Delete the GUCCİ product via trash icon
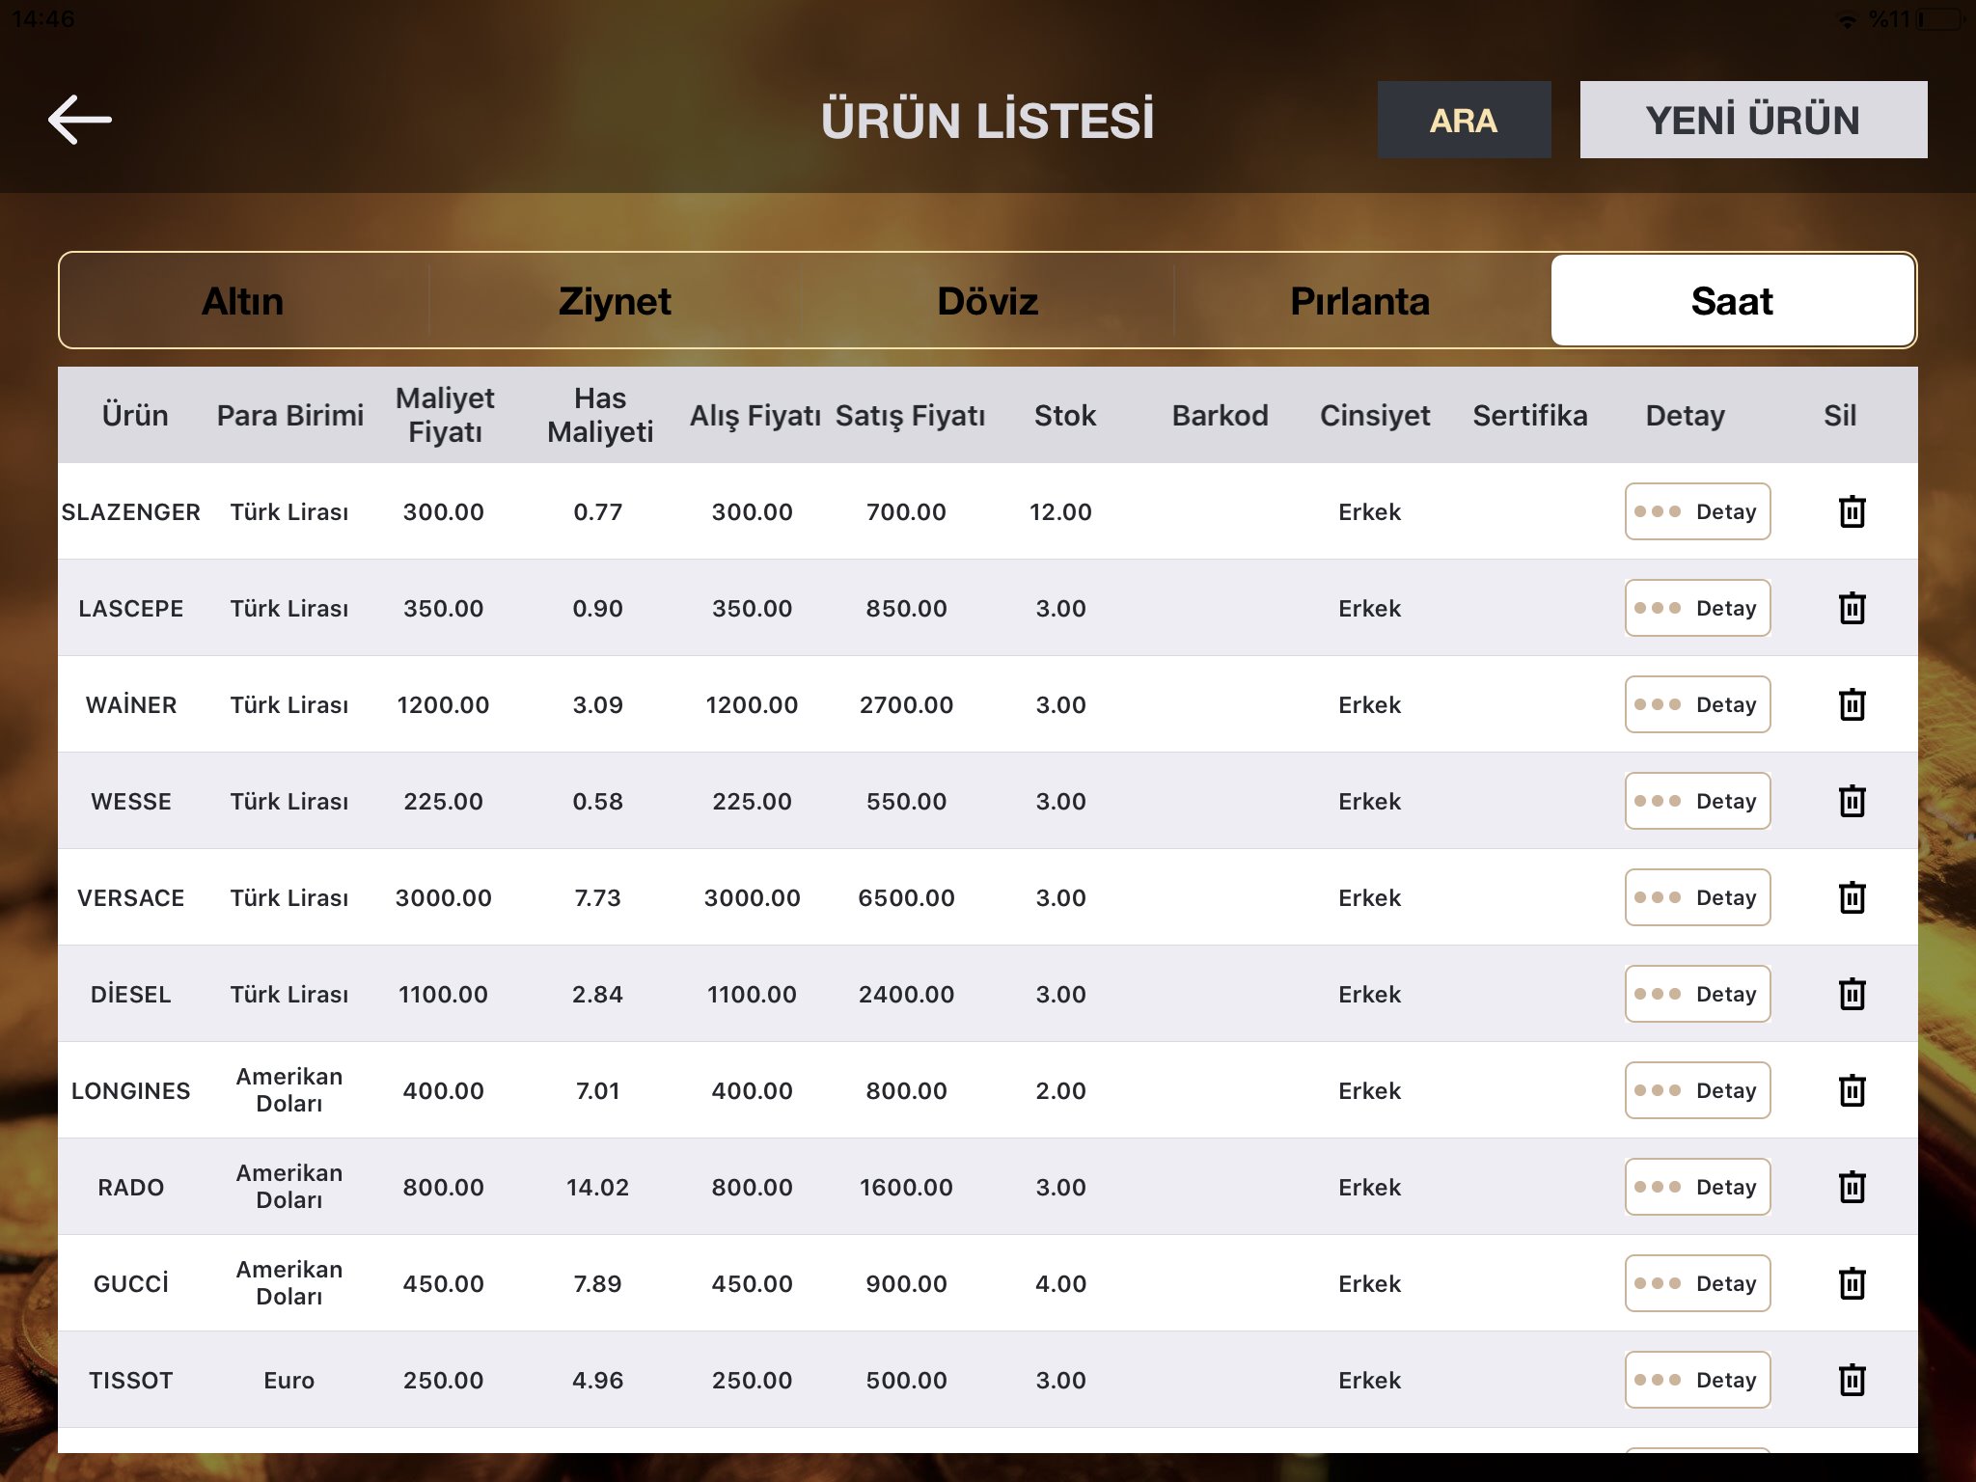The height and width of the screenshot is (1482, 1976). click(x=1852, y=1283)
